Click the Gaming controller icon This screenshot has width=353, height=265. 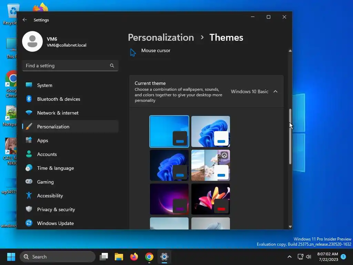(29, 181)
